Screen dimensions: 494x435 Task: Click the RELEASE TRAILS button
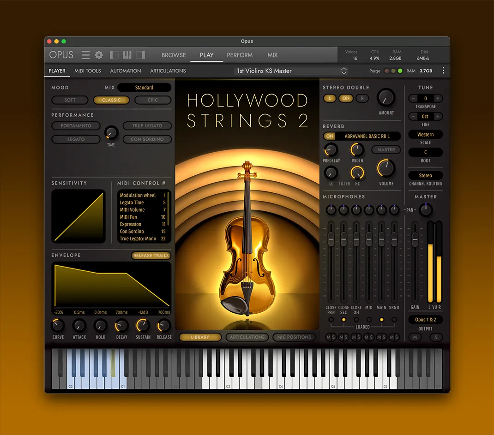click(x=151, y=256)
